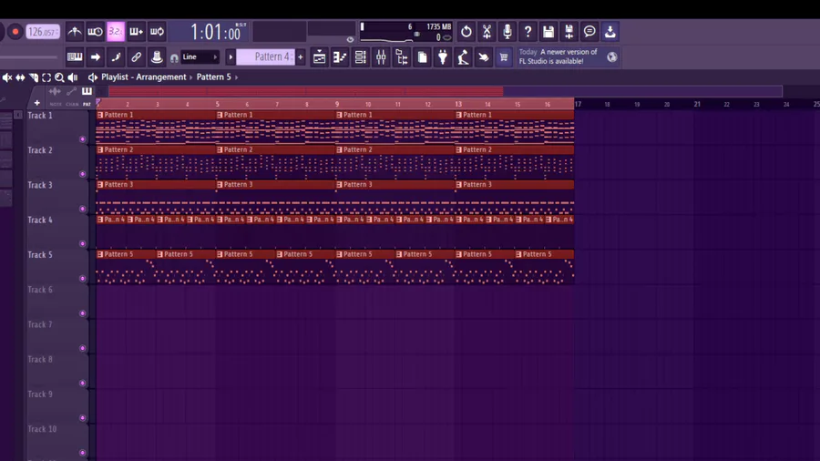Open the Line snap dropdown
This screenshot has width=820, height=461.
[x=200, y=57]
